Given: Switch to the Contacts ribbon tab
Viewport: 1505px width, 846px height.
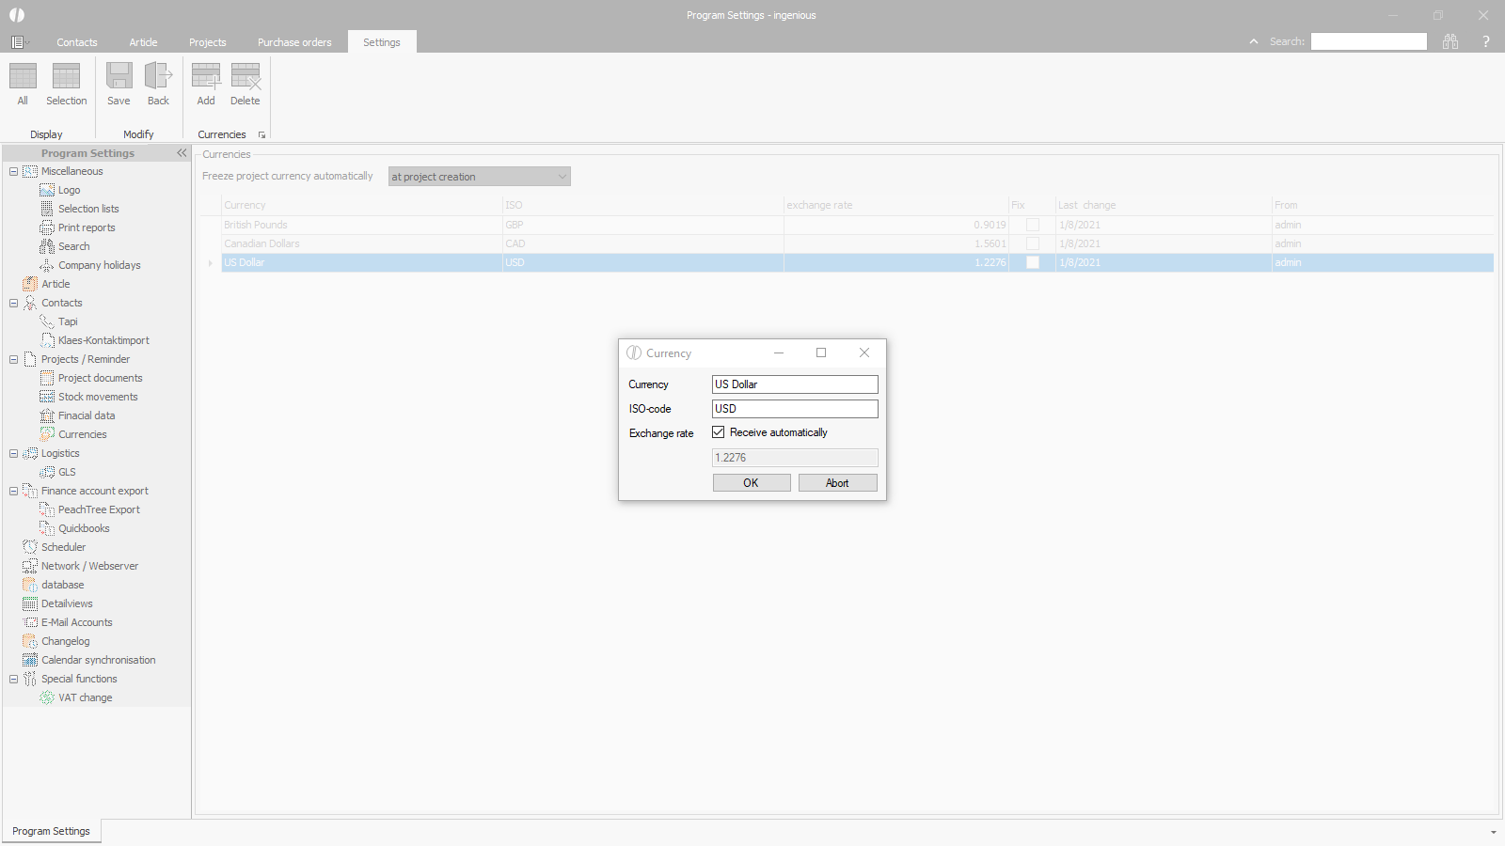Looking at the screenshot, I should [x=77, y=42].
